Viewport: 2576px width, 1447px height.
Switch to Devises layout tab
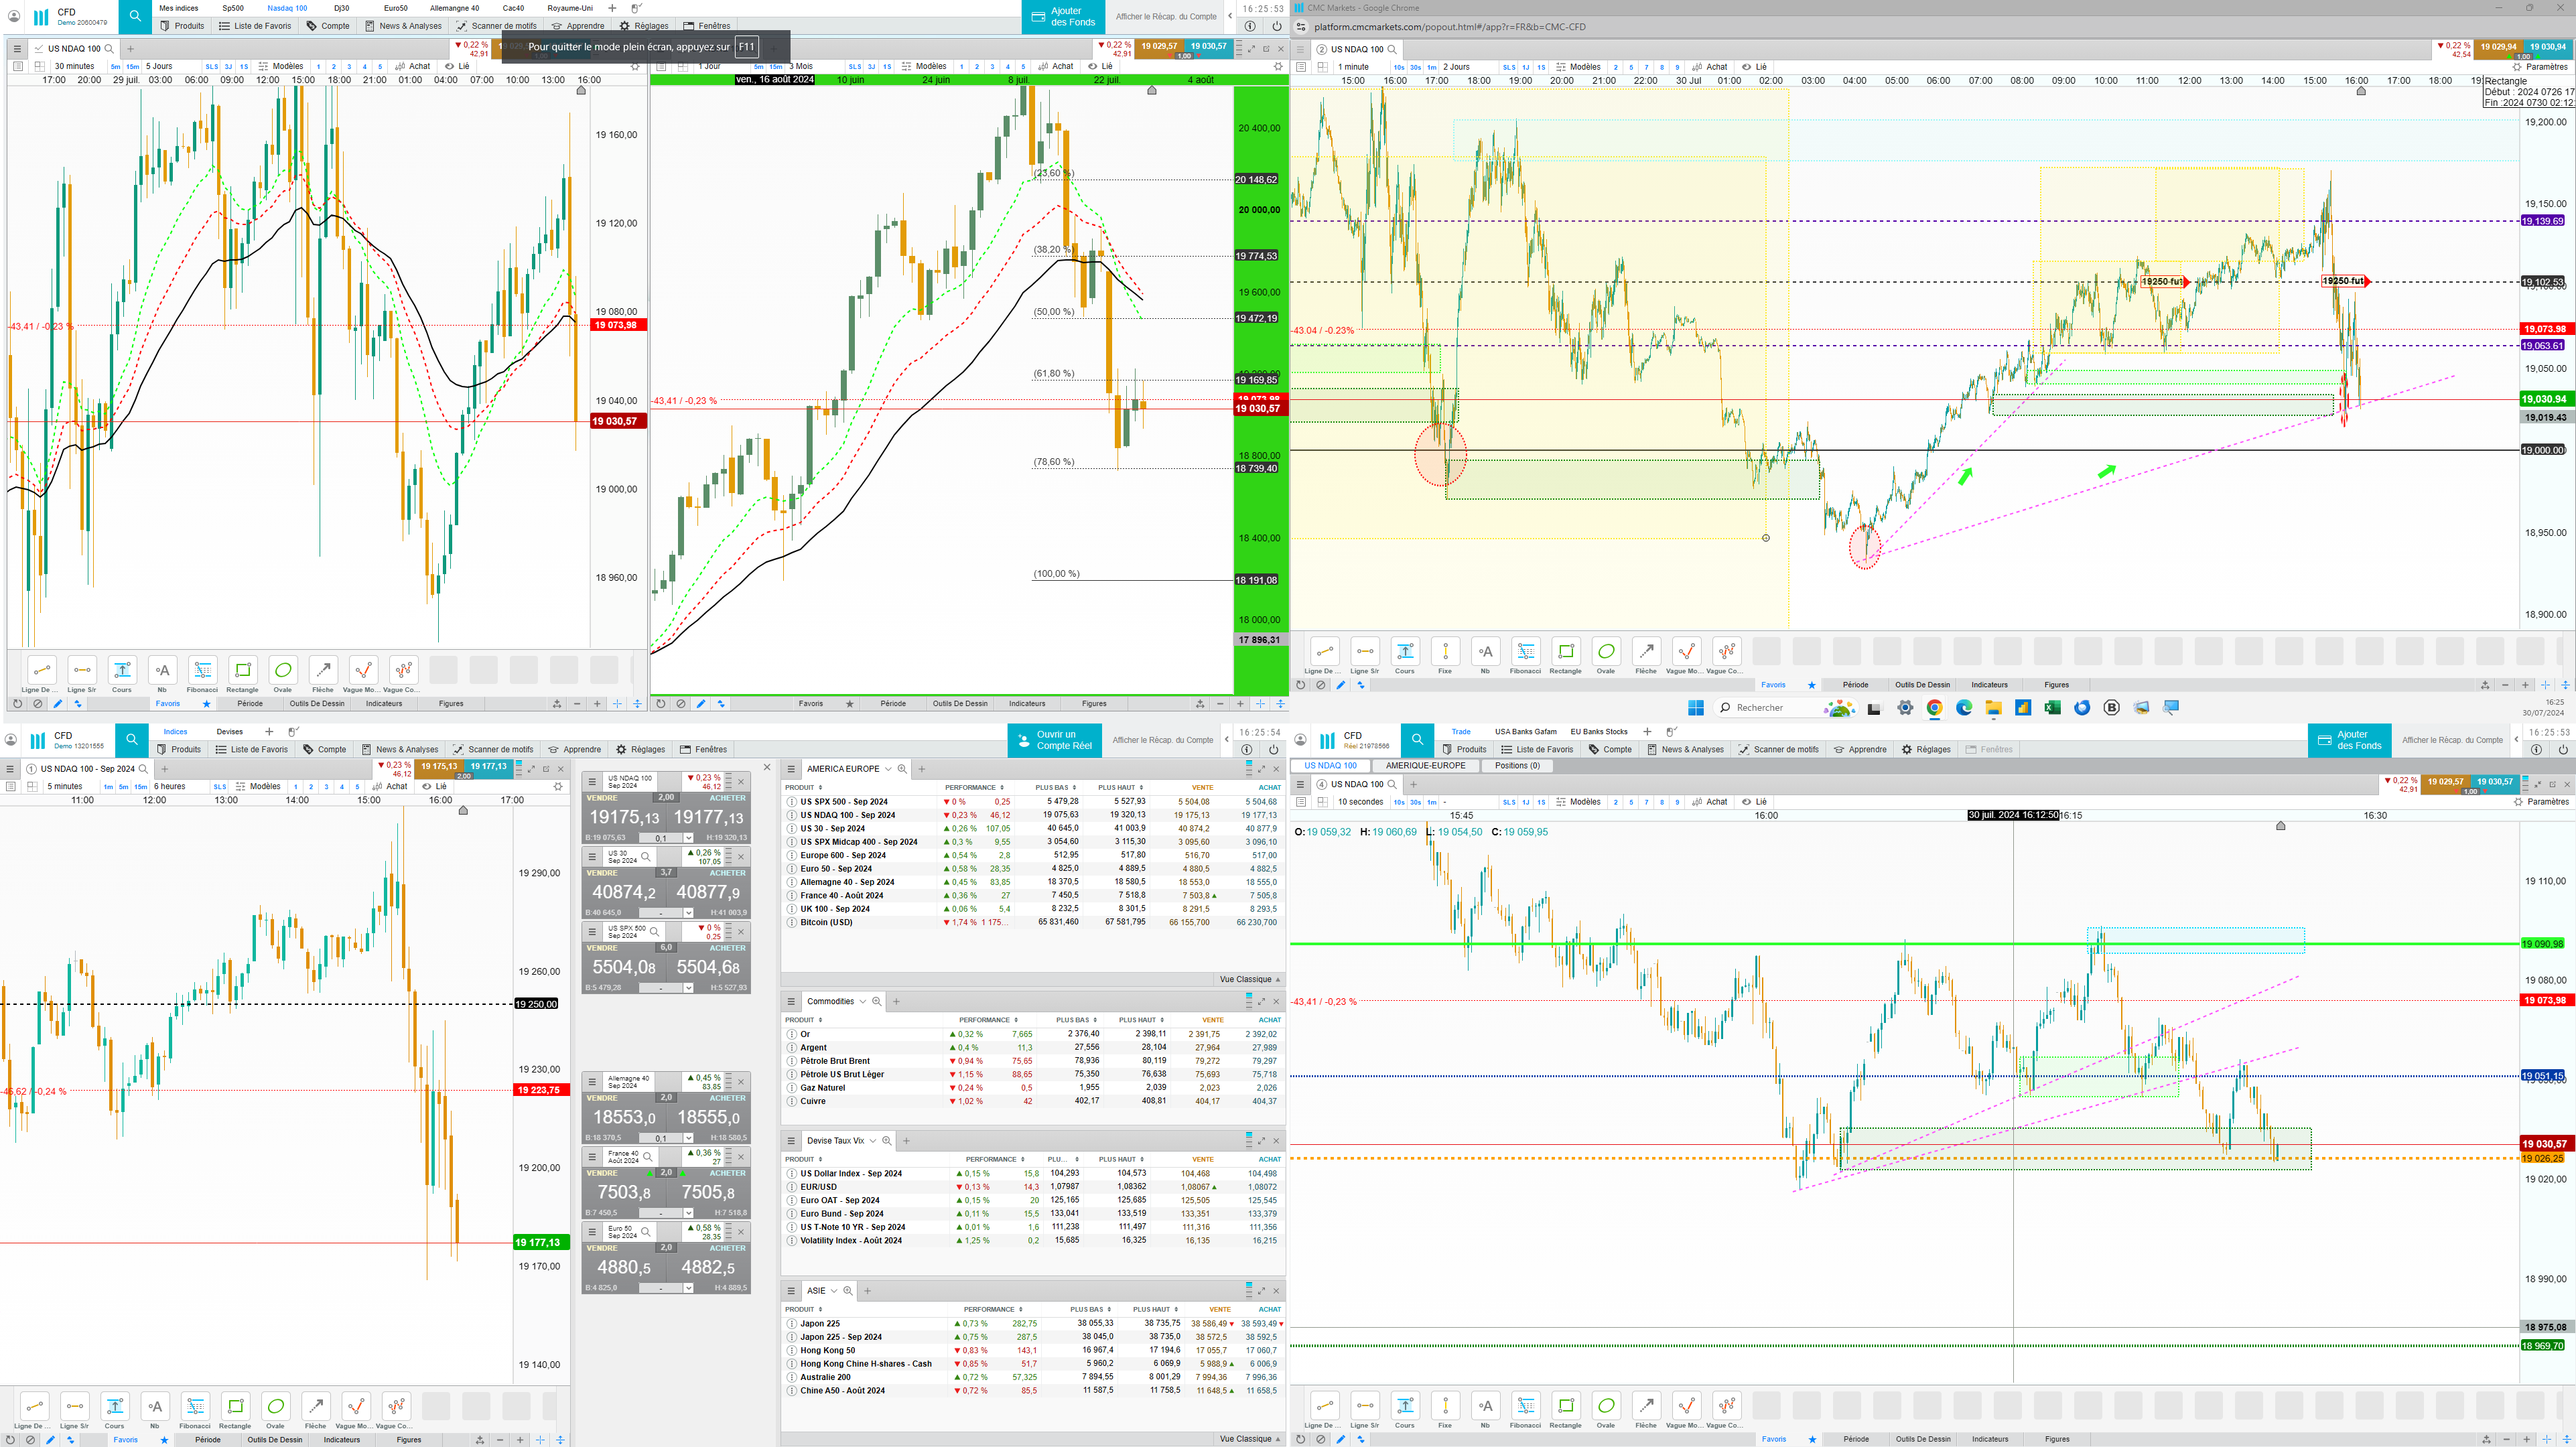[x=230, y=732]
